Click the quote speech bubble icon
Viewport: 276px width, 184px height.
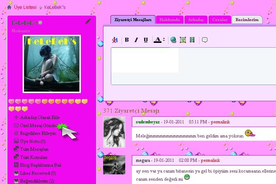[x=205, y=40]
